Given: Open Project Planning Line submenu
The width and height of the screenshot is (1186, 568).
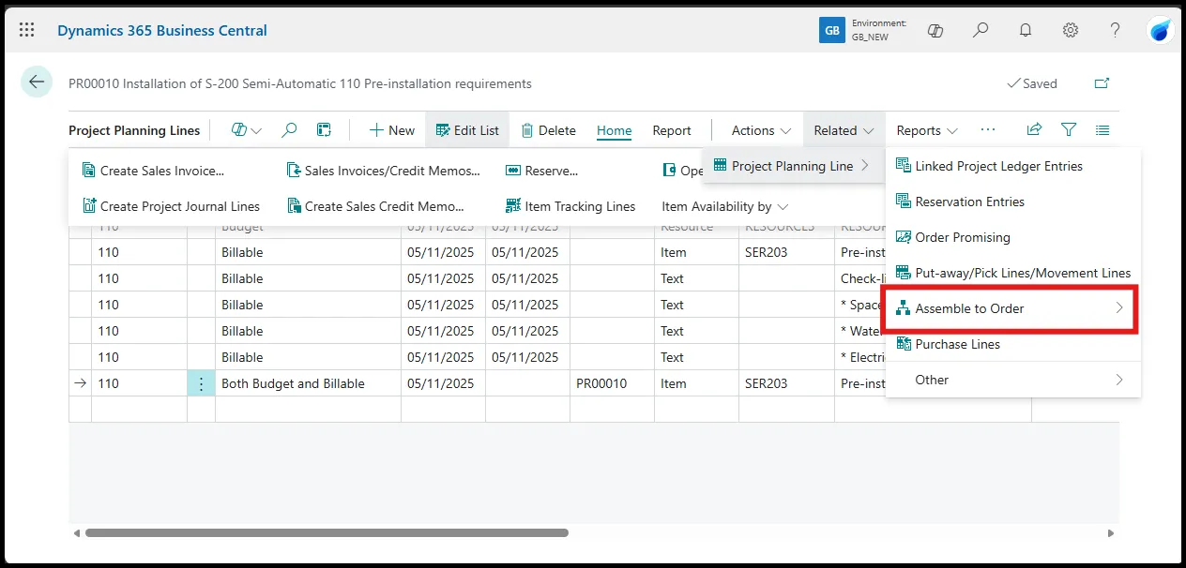Looking at the screenshot, I should 793,166.
